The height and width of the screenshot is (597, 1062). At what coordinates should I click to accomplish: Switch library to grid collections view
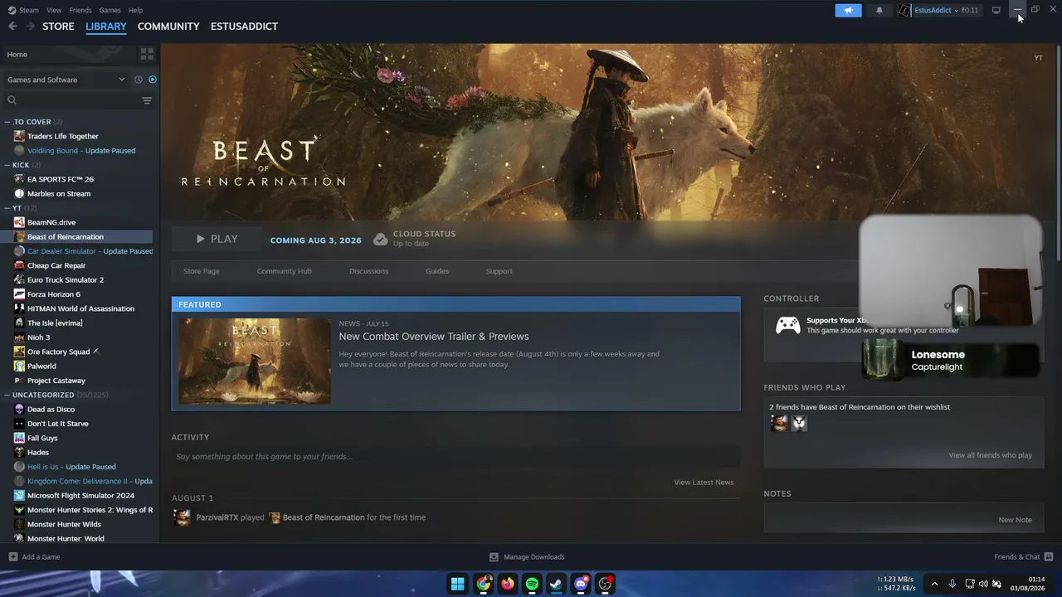147,54
